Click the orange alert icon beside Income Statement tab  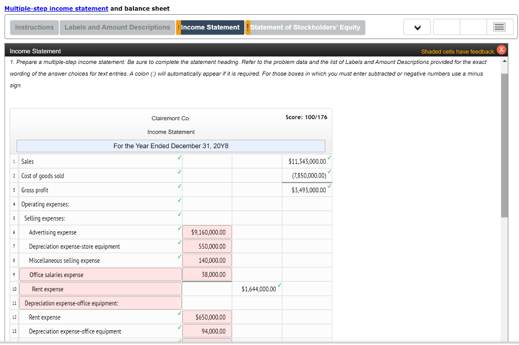point(178,27)
